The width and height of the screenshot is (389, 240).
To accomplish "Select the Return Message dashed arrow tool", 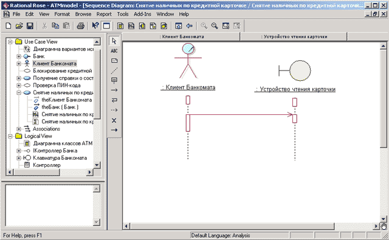I will click(114, 110).
